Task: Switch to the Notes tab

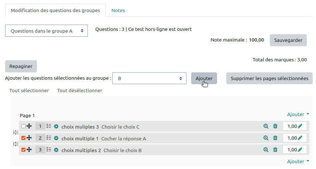Action: [x=118, y=10]
